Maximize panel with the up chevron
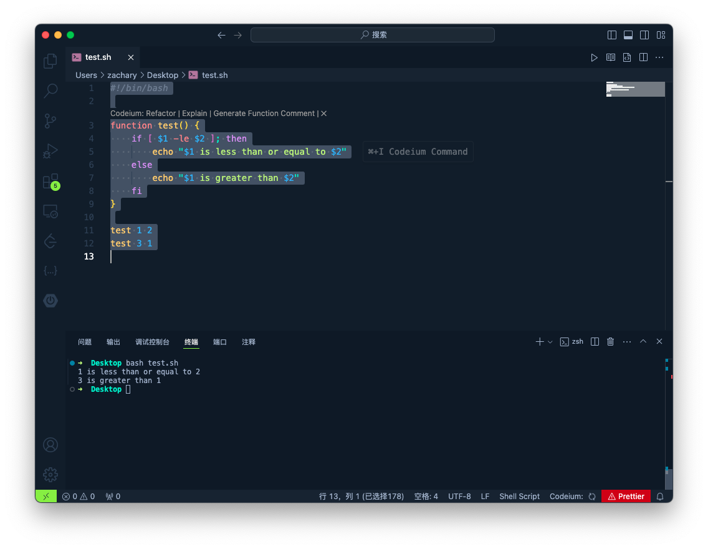 coord(643,342)
